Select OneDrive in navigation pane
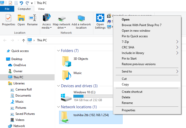This screenshot has height=128, width=186. (x=20, y=65)
